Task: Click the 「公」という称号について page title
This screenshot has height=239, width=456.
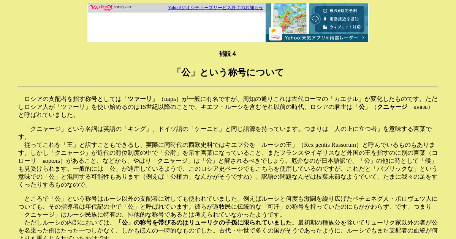Action: coord(228,72)
